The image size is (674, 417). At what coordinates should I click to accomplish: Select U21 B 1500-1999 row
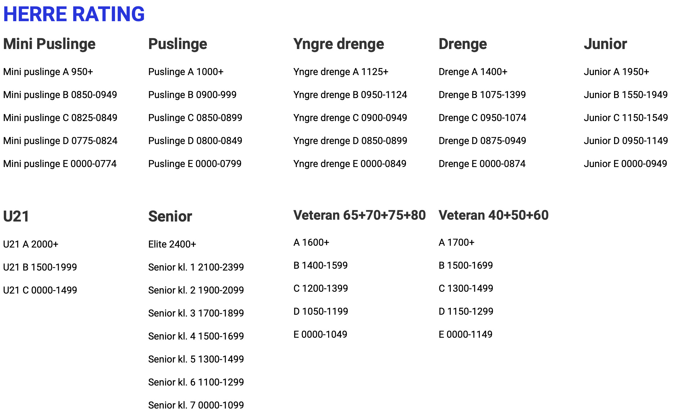[40, 268]
